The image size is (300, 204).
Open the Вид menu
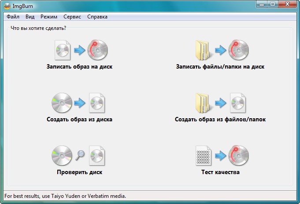(30, 17)
